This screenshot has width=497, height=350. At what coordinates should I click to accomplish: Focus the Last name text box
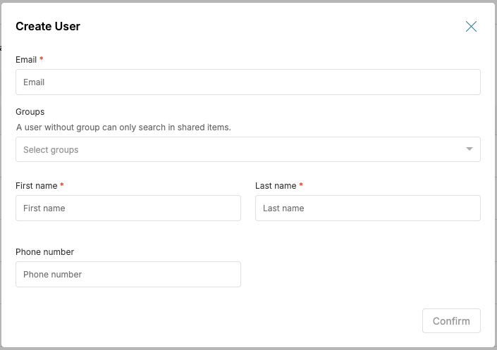coord(367,208)
